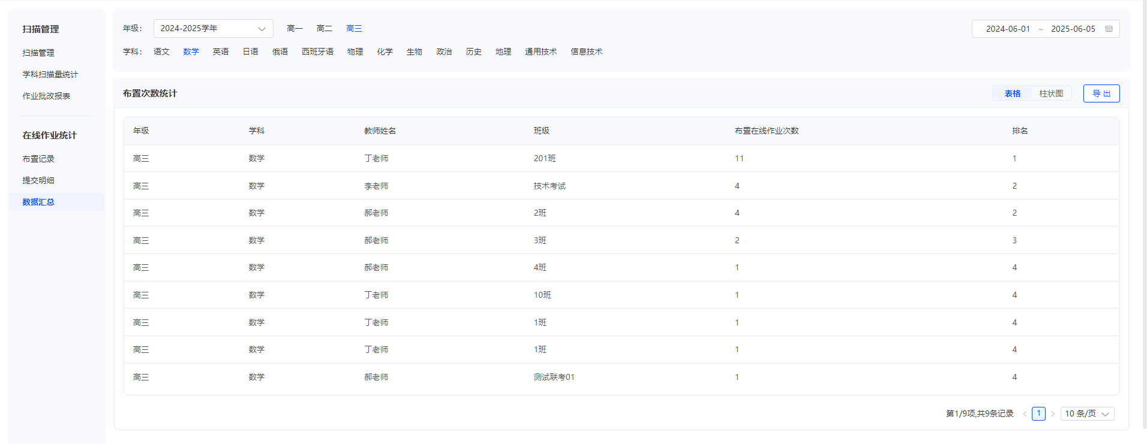The image size is (1147, 444).
Task: Click the calendar icon in date range
Action: [1109, 29]
